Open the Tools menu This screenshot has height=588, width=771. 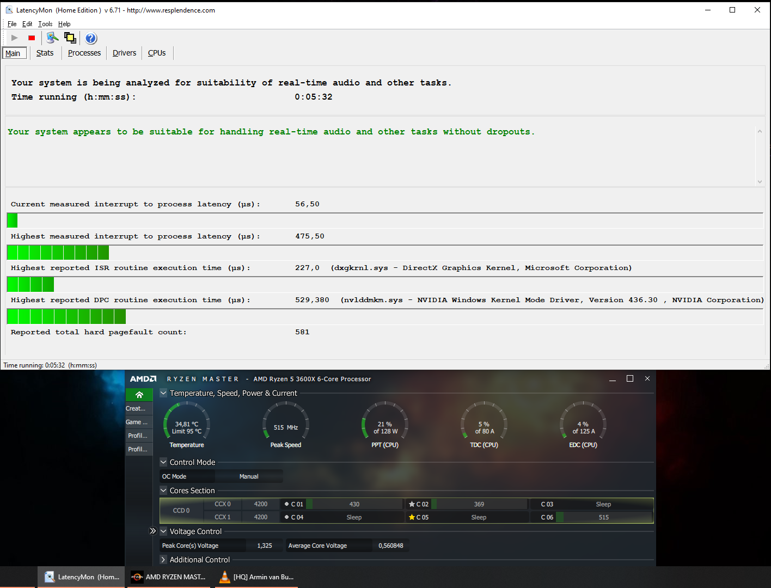(x=45, y=24)
